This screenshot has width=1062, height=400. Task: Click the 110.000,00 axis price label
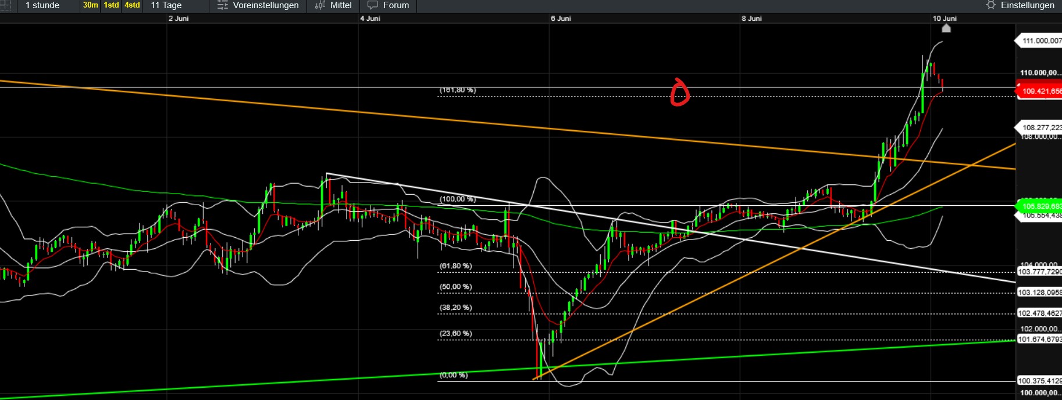(1040, 73)
